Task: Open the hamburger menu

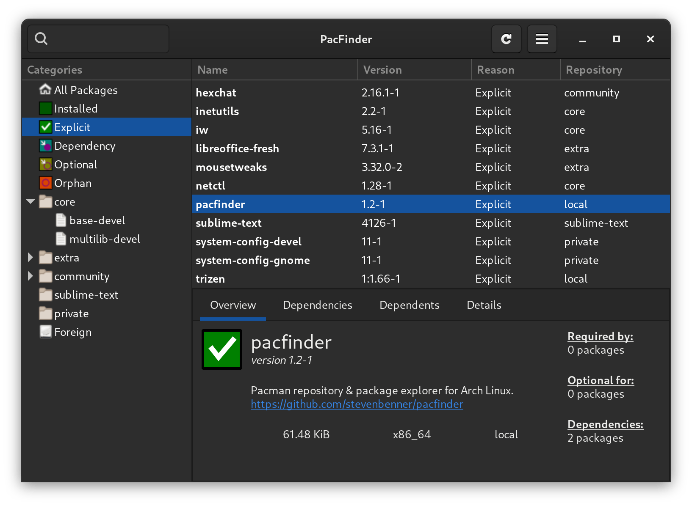Action: (x=542, y=39)
